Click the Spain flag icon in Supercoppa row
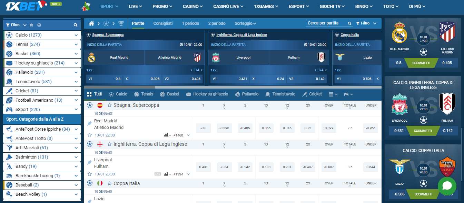 [100, 105]
